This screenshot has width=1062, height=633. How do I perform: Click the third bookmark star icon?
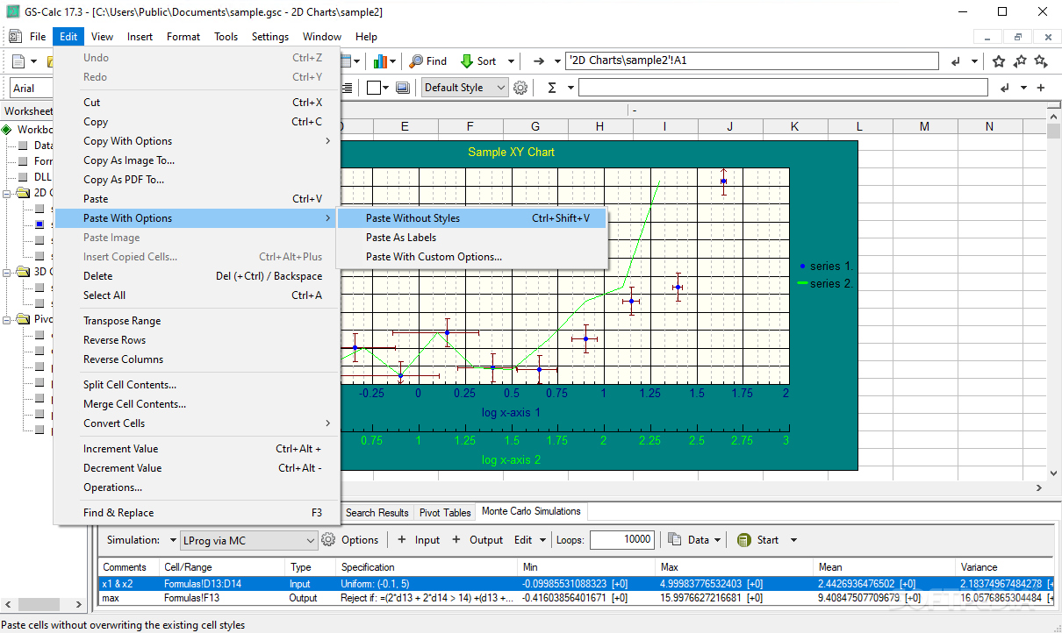point(1041,61)
